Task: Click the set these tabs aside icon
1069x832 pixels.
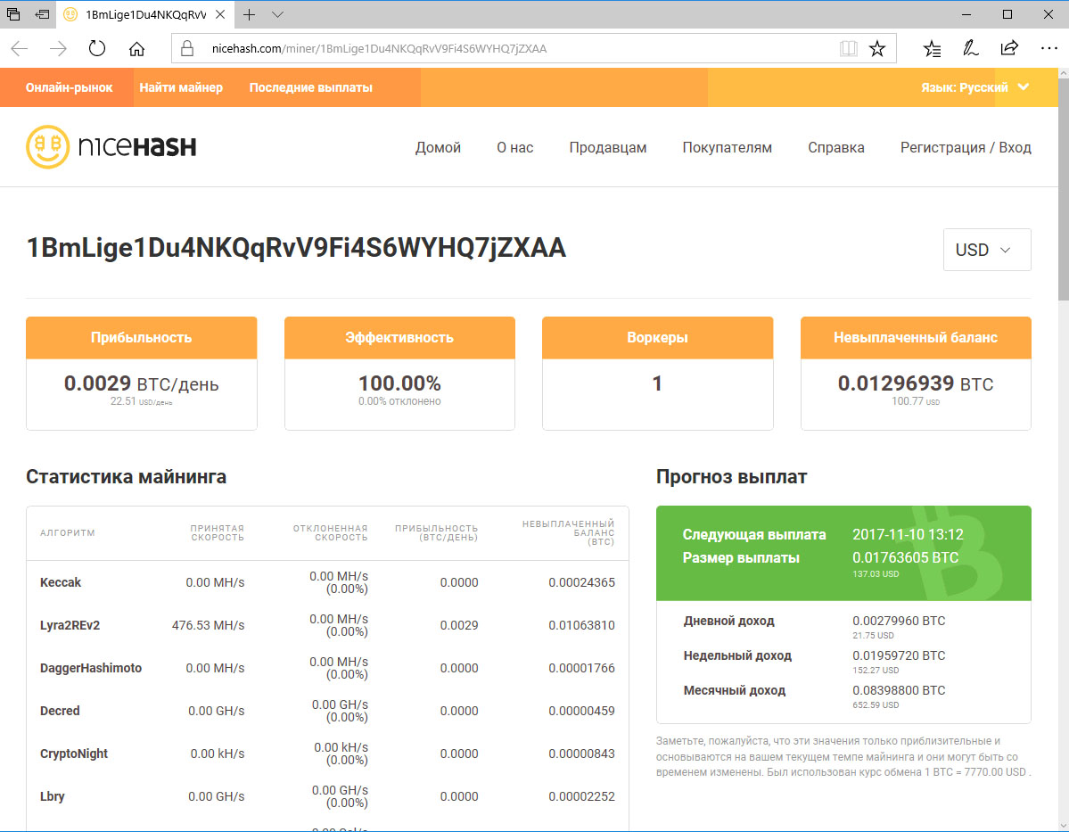Action: (42, 14)
